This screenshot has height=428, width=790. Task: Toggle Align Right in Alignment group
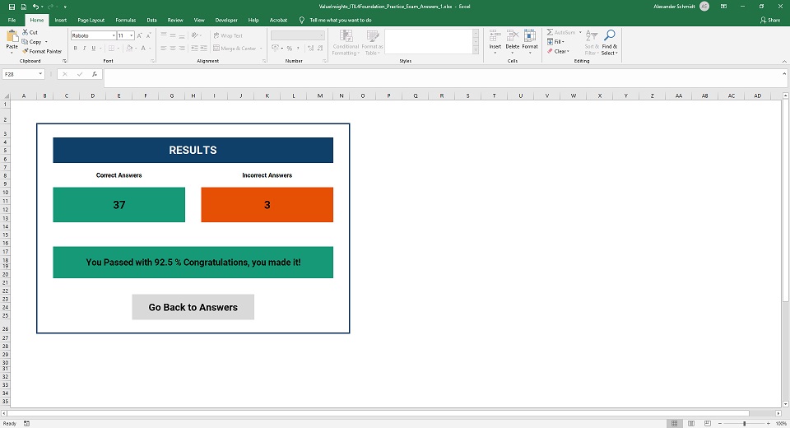click(x=182, y=49)
